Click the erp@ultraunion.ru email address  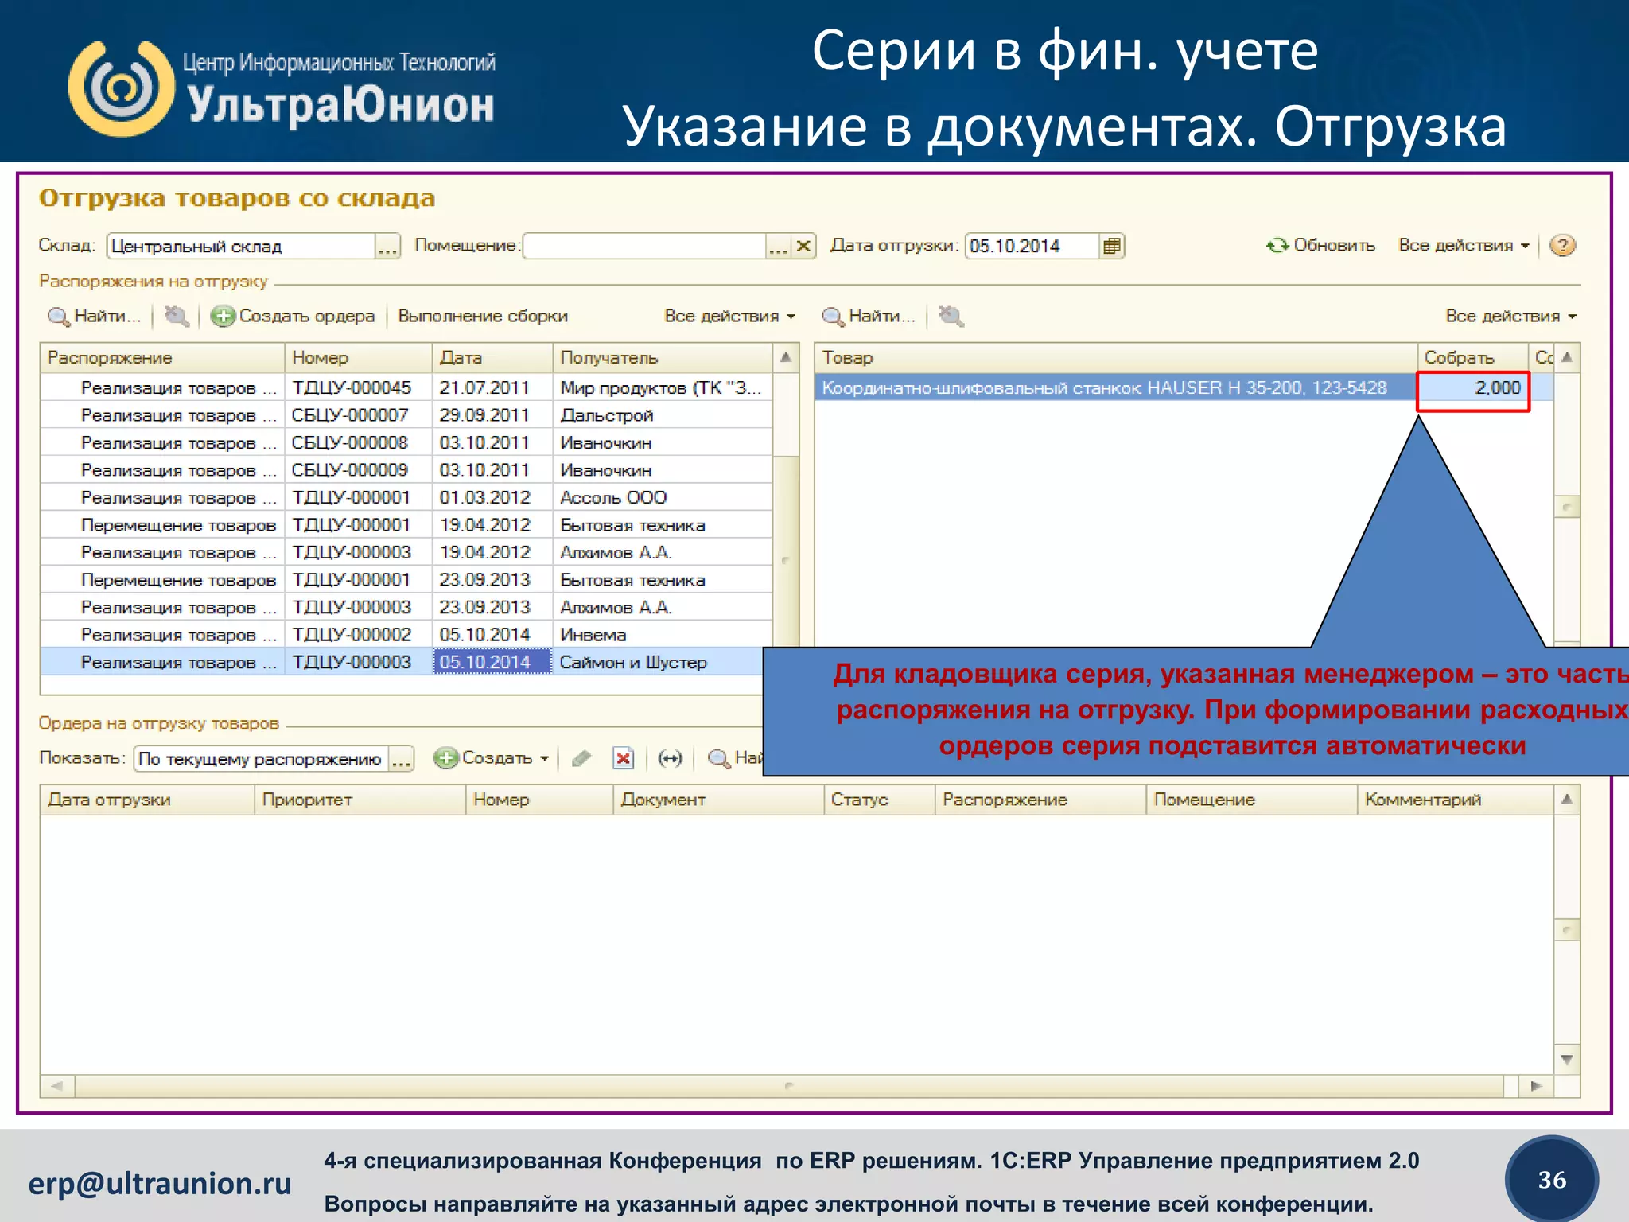click(160, 1184)
